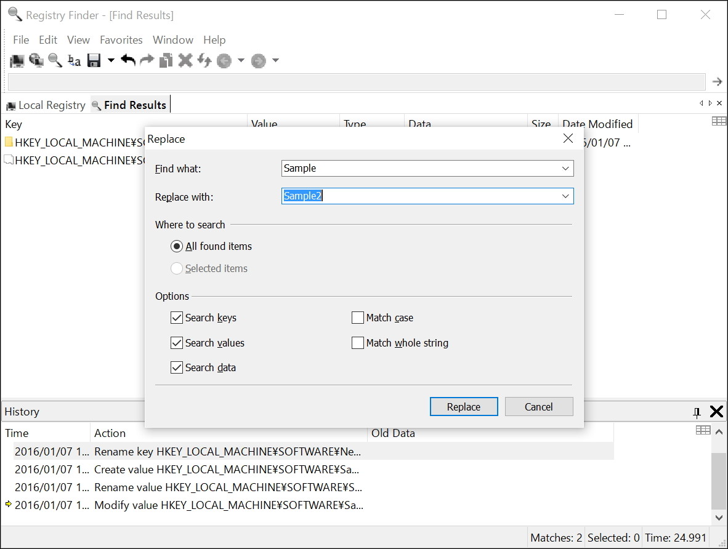Enable the Match case checkbox
The width and height of the screenshot is (728, 549).
pyautogui.click(x=357, y=318)
